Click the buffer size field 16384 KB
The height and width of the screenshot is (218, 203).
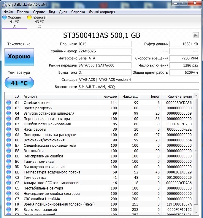pyautogui.click(x=184, y=44)
